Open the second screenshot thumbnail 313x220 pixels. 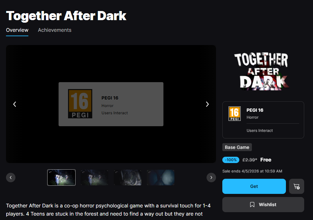pyautogui.click(x=94, y=178)
